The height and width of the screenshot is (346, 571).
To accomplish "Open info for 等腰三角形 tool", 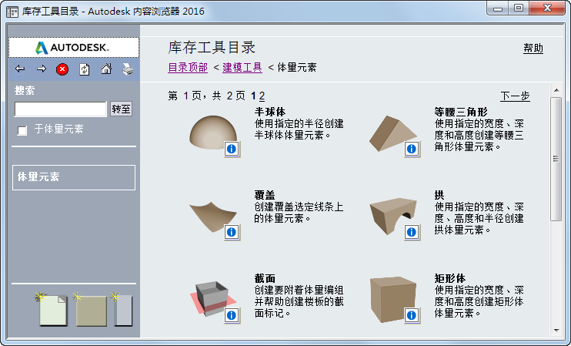I will tap(412, 149).
